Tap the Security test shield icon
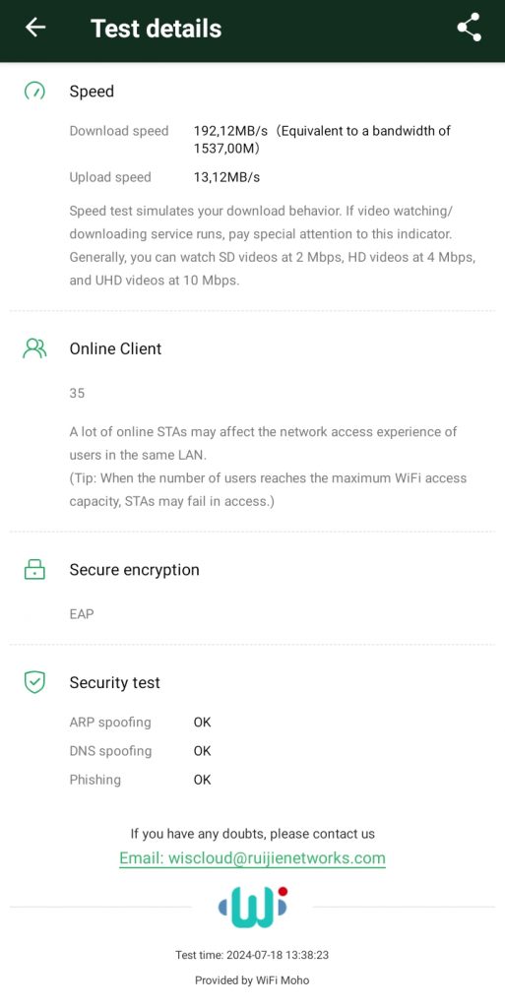The width and height of the screenshot is (505, 1008). coord(34,682)
